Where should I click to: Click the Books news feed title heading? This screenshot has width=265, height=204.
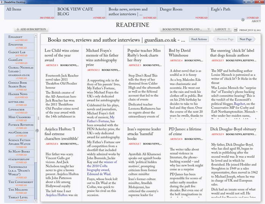[x=116, y=40]
